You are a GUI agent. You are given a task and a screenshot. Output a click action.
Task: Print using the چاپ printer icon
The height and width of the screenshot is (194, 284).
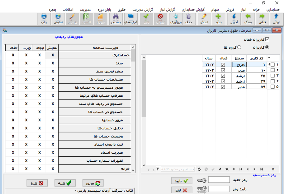tap(44, 19)
